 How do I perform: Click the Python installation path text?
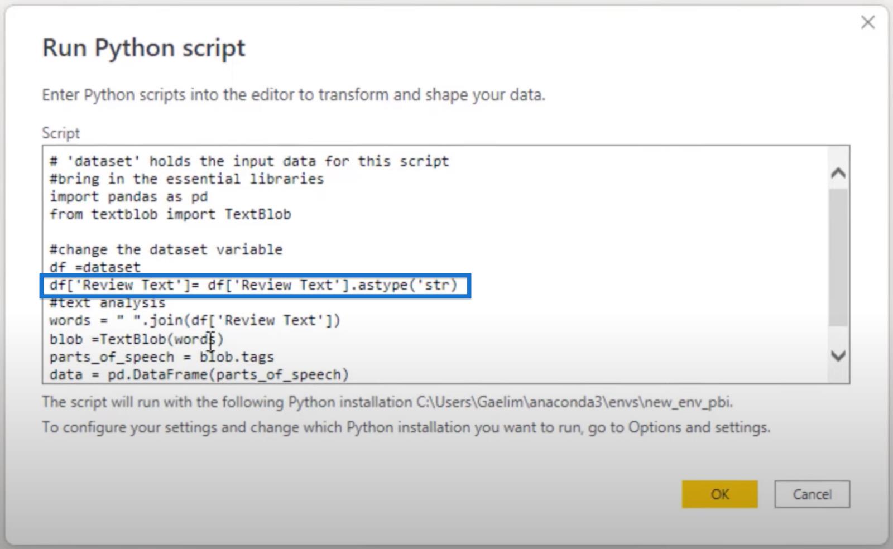pyautogui.click(x=574, y=402)
